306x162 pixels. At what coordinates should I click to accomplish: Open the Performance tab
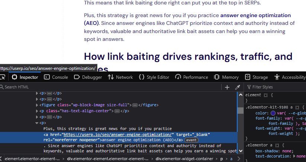pos(191,77)
